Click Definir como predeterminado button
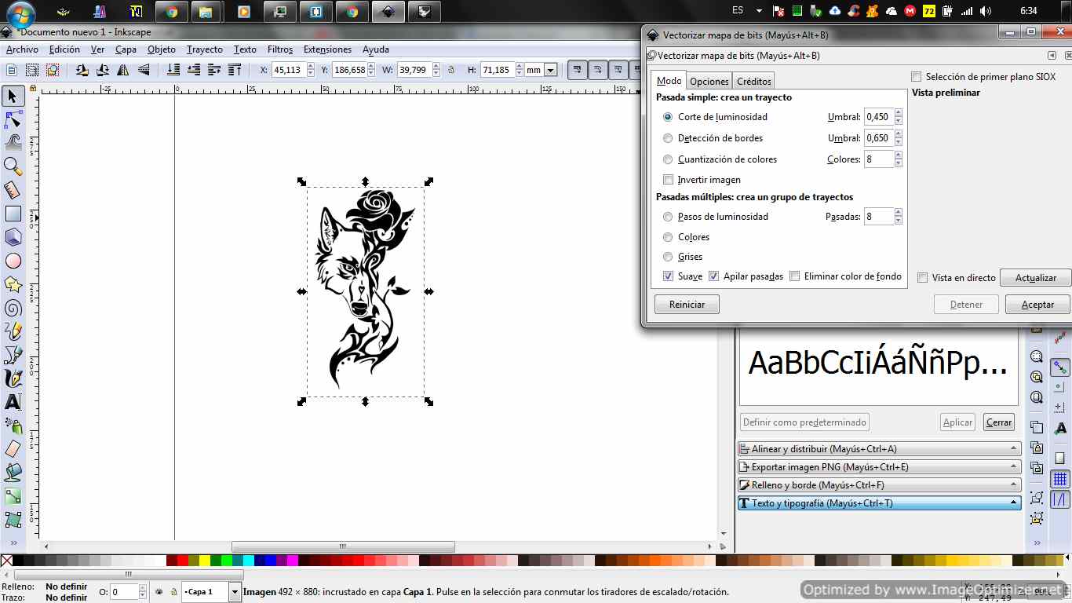1072x603 pixels. point(804,422)
